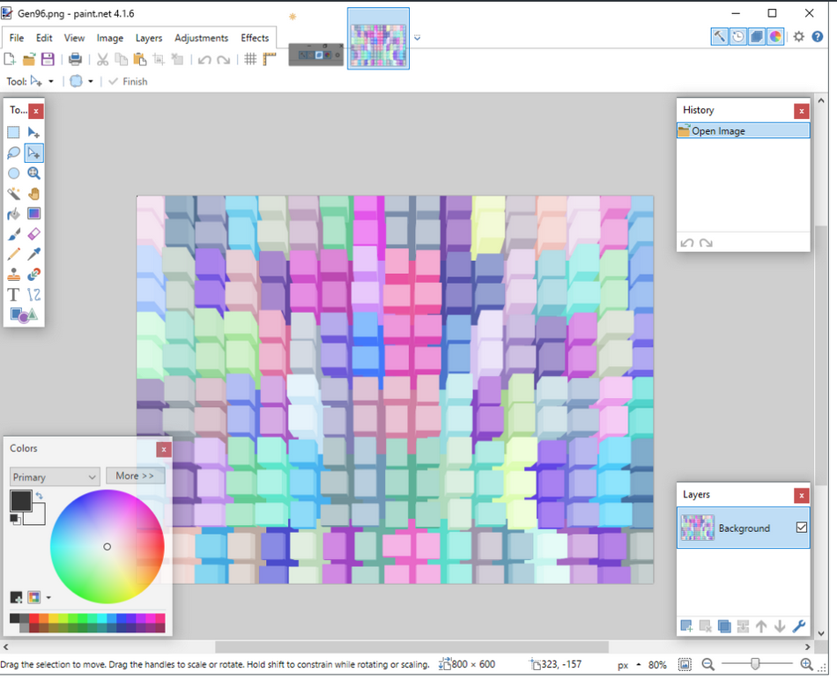Screen dimensions: 837x679
Task: Open the Adjustments menu
Action: (201, 38)
